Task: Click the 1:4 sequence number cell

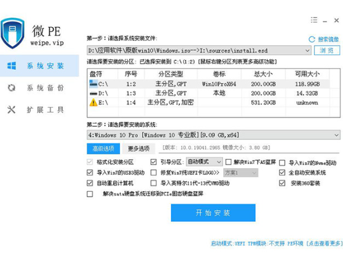Action: (131, 103)
